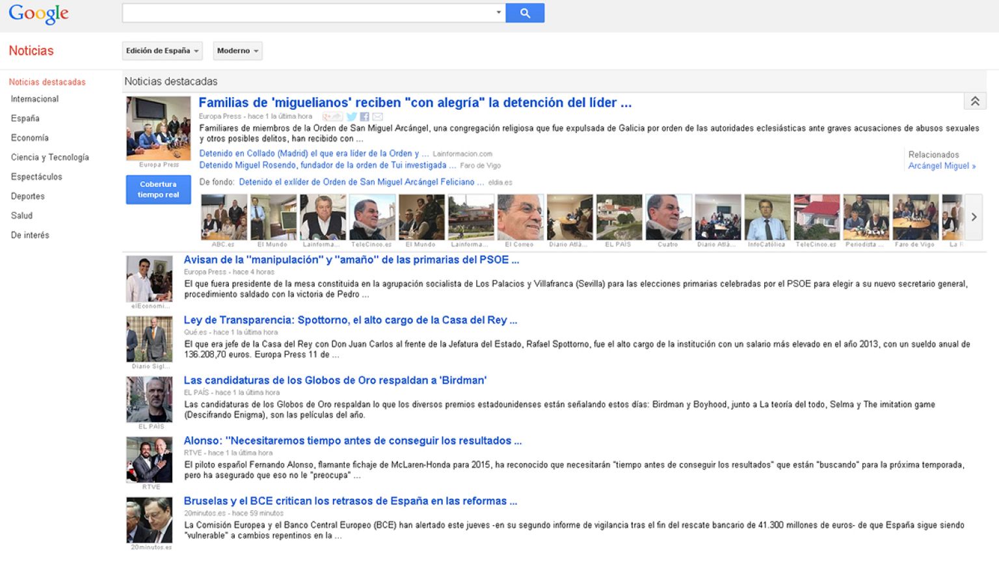Screen dimensions: 999x561
Task: Open headline Alonso: Necesitaremos tiempo
Action: click(x=353, y=441)
